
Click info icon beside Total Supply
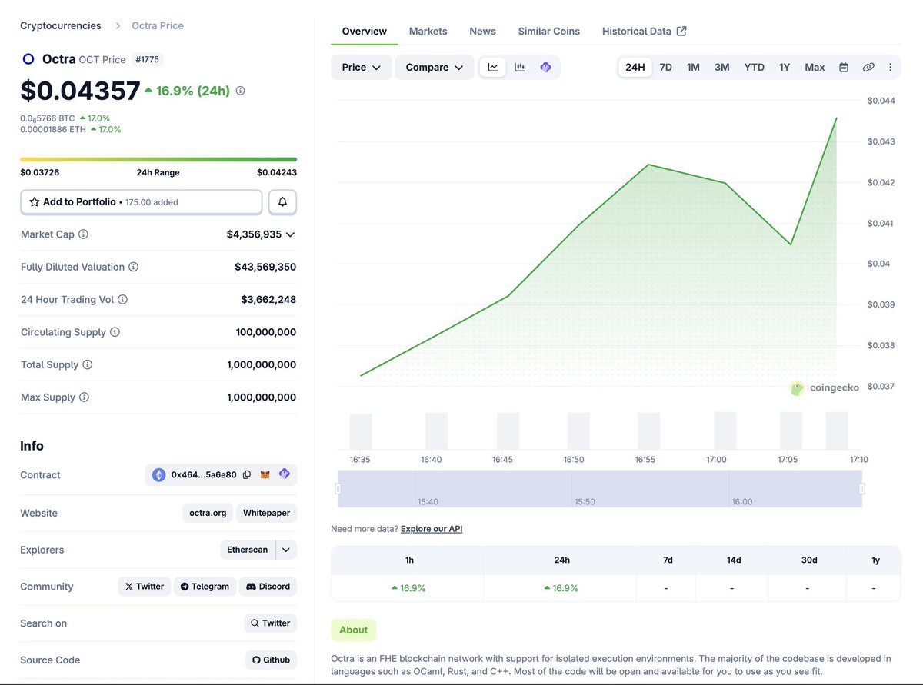[87, 364]
